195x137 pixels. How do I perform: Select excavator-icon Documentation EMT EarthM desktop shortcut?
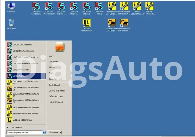124,25
